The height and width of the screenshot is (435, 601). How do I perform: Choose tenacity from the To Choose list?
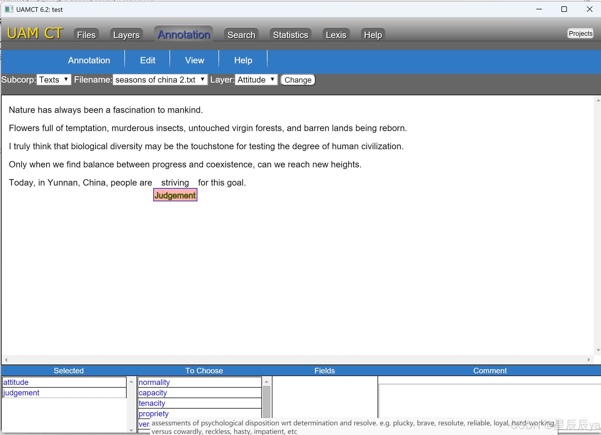[x=152, y=403]
